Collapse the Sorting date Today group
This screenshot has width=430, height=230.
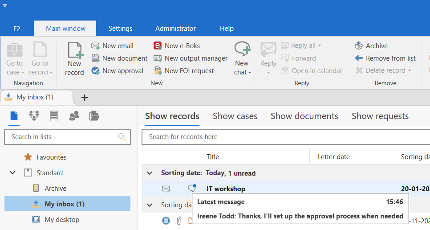150,173
